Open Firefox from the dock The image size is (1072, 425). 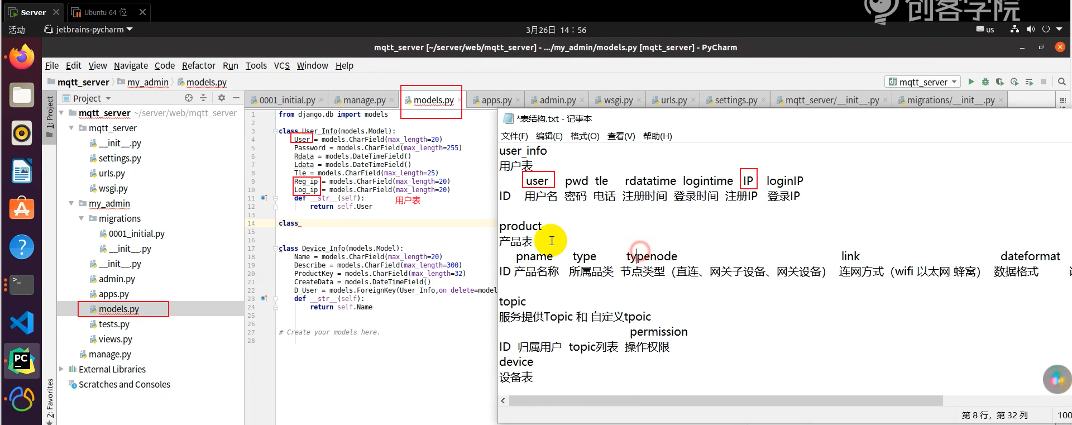click(22, 57)
